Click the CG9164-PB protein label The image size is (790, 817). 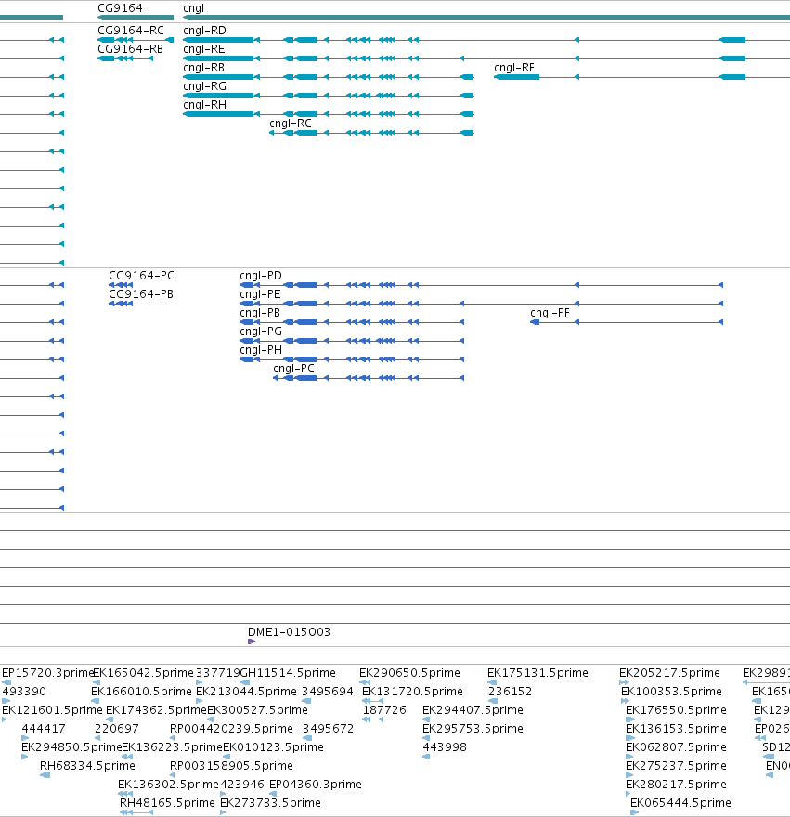[141, 294]
